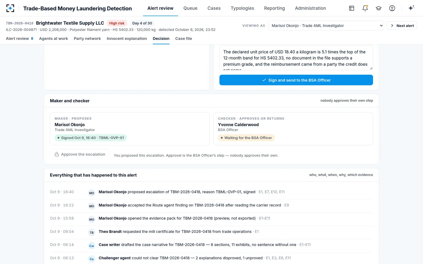Click the Marisol Okonjo maker name
The image size is (423, 264).
[70, 125]
